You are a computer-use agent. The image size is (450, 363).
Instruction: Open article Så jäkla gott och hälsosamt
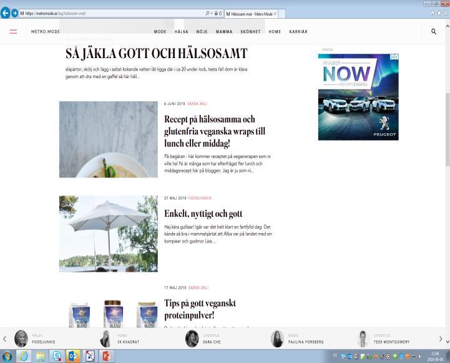(157, 54)
